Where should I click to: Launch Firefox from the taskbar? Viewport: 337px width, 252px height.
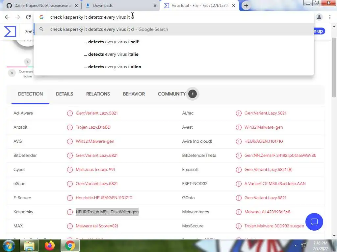[x=50, y=245]
